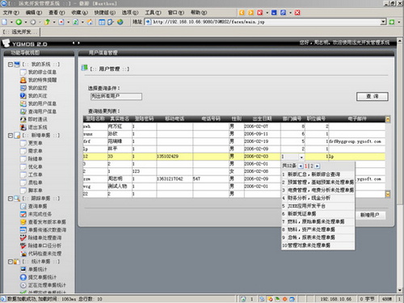Open the 工具 menu
The height and width of the screenshot is (303, 404).
(153, 13)
